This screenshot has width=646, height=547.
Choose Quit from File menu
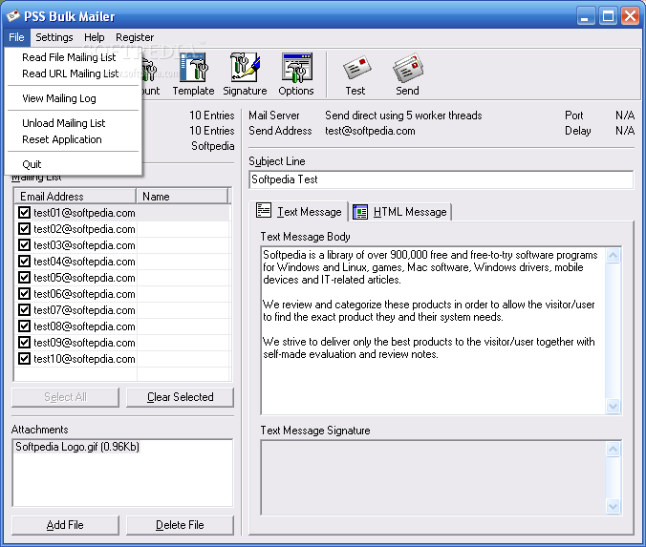click(74, 164)
